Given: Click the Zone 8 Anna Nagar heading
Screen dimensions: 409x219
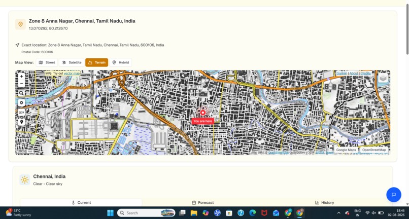Looking at the screenshot, I should [82, 21].
